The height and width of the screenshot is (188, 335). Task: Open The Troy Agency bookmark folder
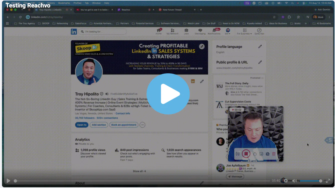click(24, 23)
